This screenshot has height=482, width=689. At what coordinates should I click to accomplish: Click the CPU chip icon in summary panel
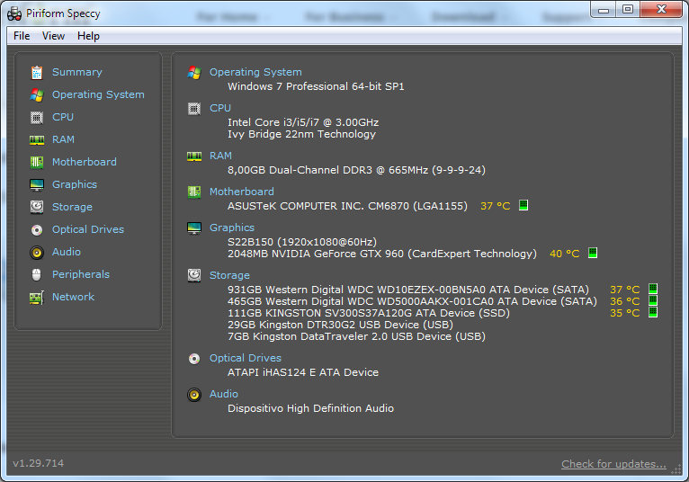click(x=194, y=109)
